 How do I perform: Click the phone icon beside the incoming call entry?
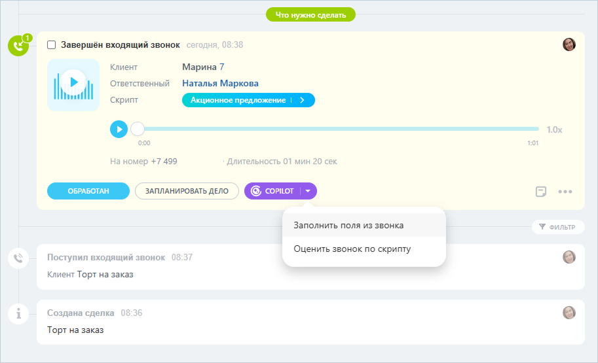tap(18, 258)
